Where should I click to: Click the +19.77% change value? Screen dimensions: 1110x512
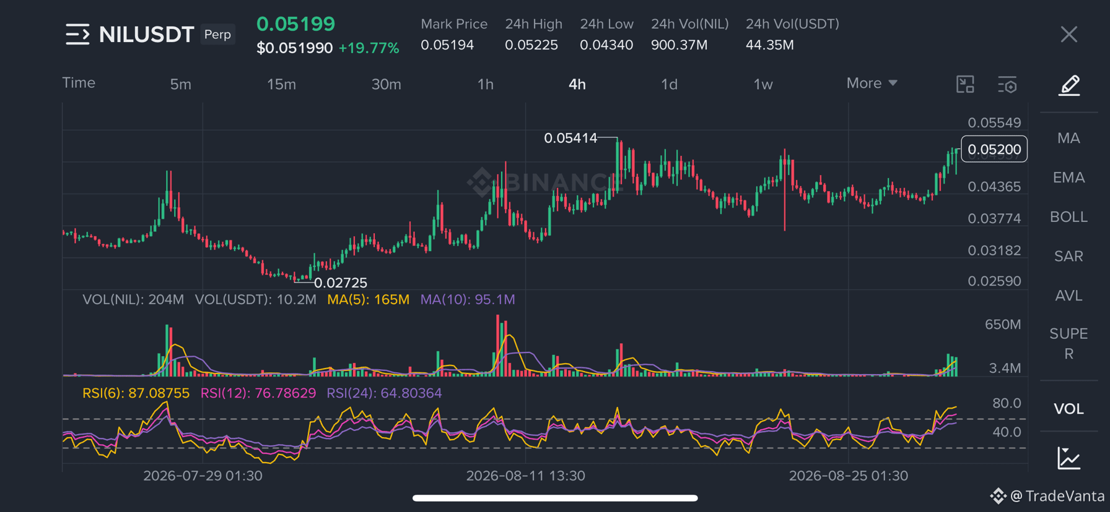369,48
